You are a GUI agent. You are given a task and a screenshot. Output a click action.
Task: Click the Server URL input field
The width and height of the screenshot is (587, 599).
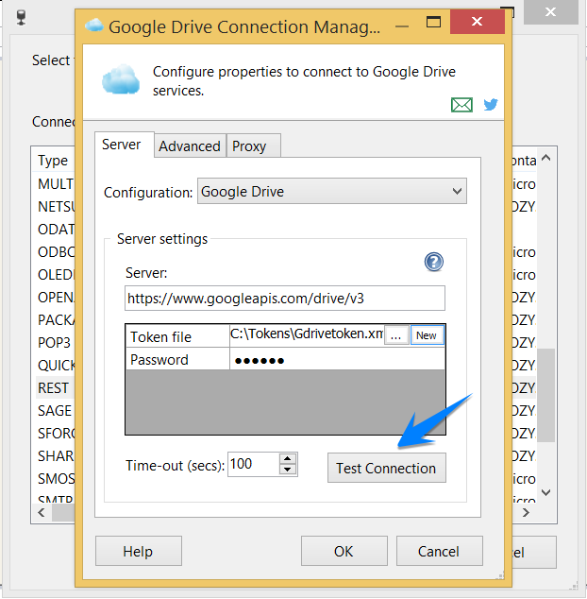[x=285, y=299]
